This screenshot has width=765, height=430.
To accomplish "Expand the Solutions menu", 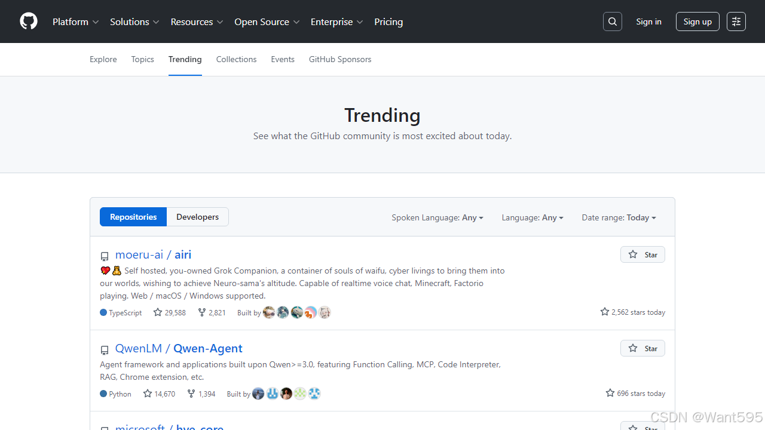I will [x=134, y=21].
